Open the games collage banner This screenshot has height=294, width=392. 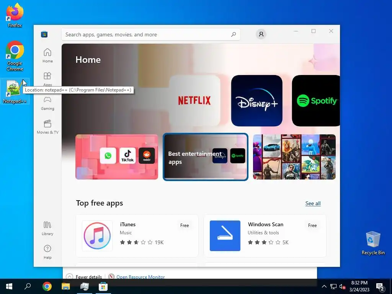coord(294,157)
